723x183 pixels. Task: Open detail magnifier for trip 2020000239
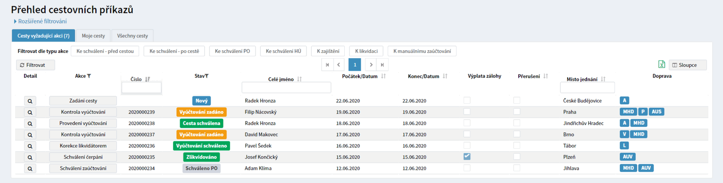[x=30, y=112]
